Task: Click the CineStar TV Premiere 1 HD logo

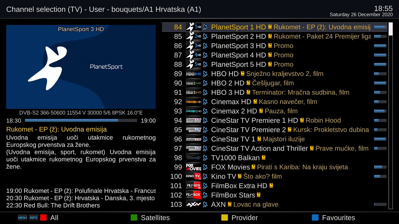Action: click(194, 120)
